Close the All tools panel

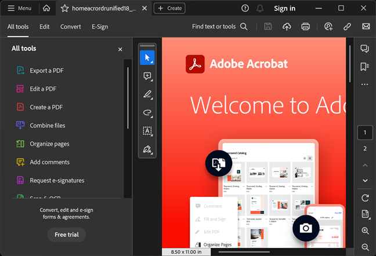click(120, 49)
